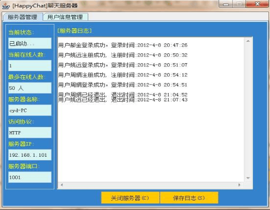Click the server name field cyd-PC
Viewport: 270px width, 210px height.
click(x=30, y=110)
